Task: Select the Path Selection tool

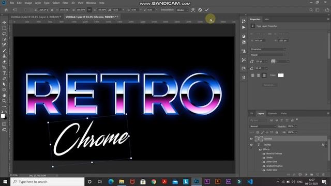Action: click(4, 84)
